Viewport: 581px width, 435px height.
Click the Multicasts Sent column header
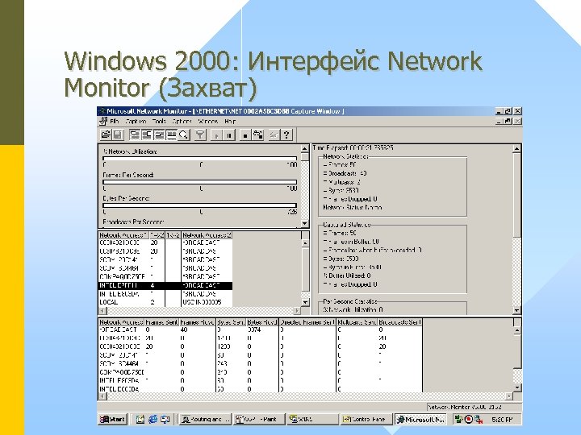click(357, 322)
